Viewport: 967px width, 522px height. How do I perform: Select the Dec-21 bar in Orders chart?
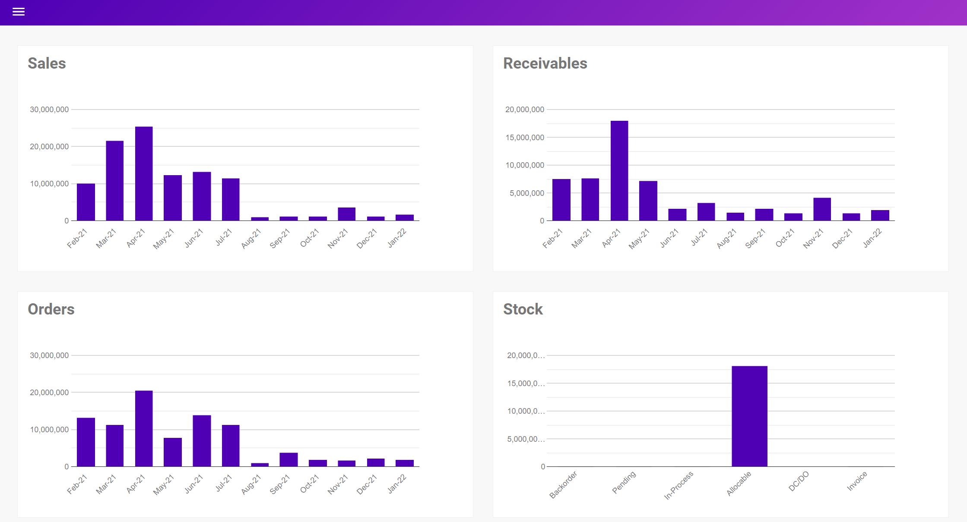376,463
